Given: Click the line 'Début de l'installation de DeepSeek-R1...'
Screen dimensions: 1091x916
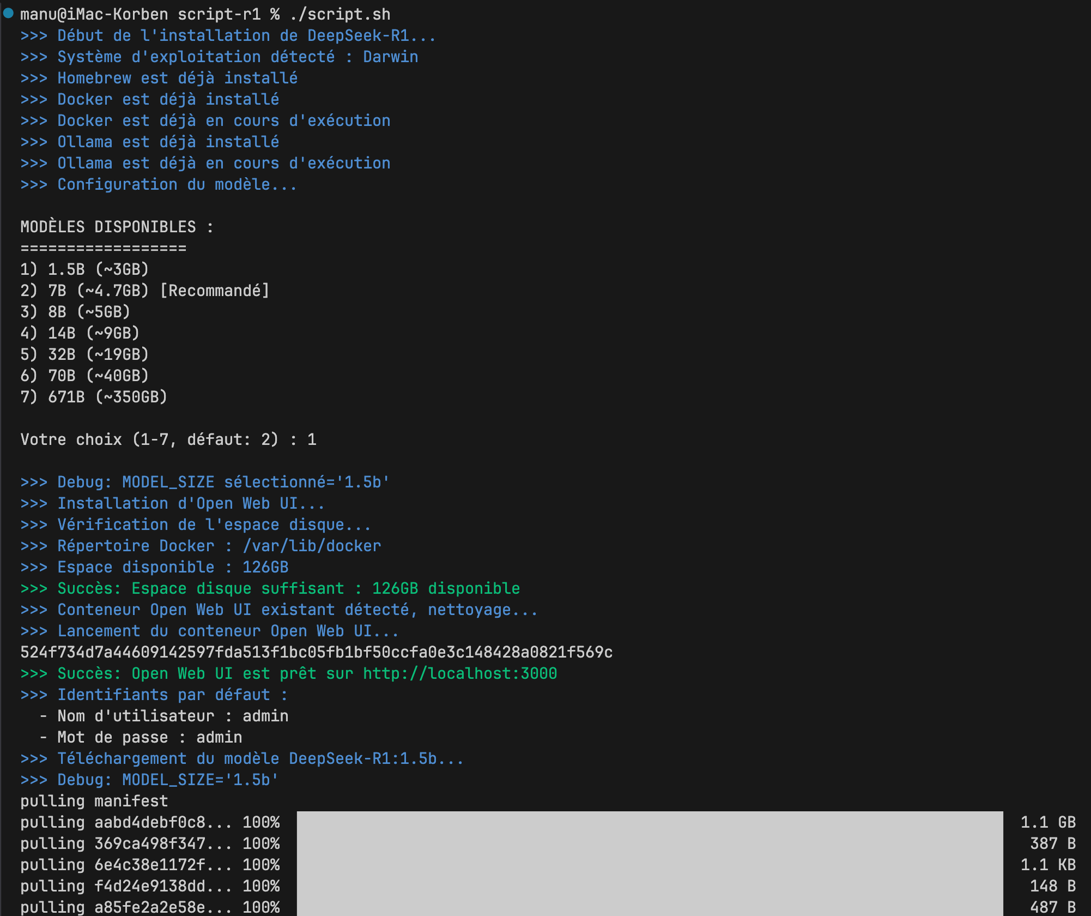Looking at the screenshot, I should [228, 35].
